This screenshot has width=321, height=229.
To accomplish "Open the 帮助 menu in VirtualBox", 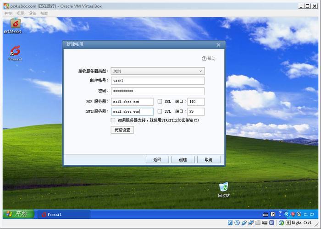I will 44,13.
